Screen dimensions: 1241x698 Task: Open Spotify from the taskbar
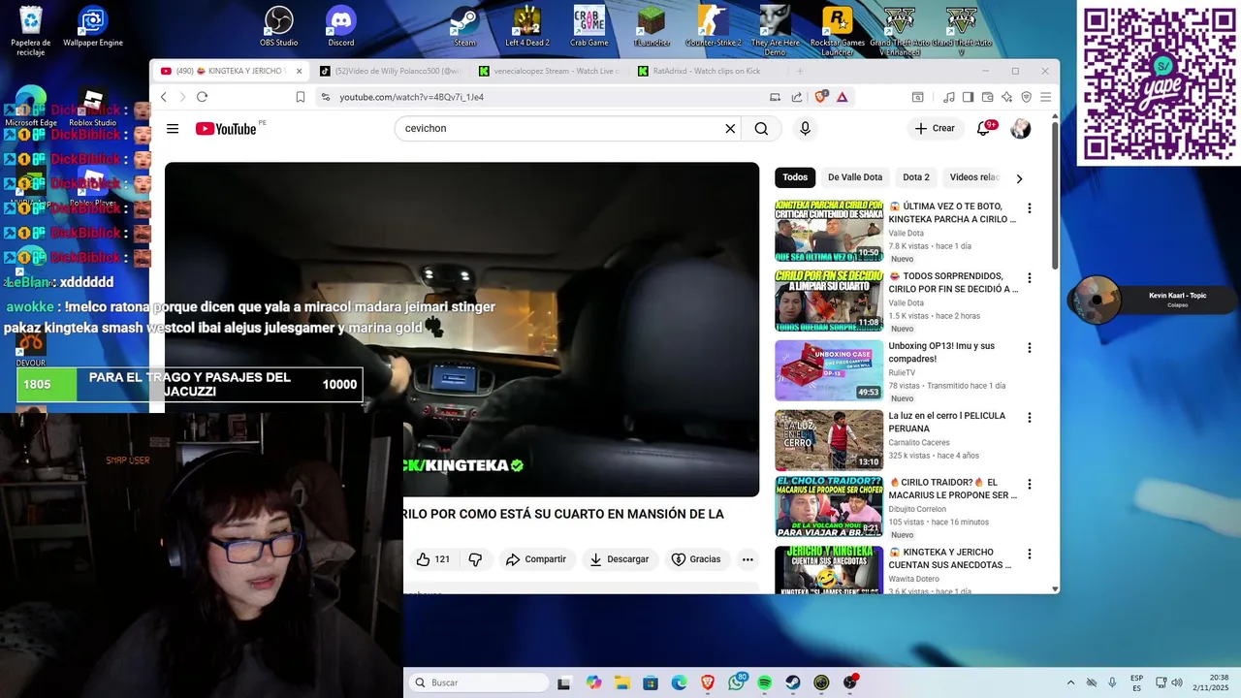click(764, 682)
